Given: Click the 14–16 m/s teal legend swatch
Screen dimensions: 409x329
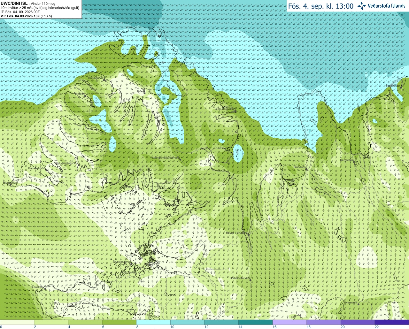Looking at the screenshot, I should tap(255, 322).
